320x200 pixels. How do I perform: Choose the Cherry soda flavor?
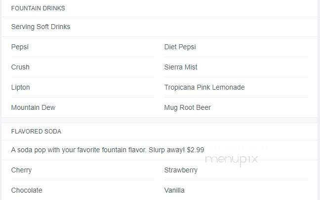coord(21,170)
